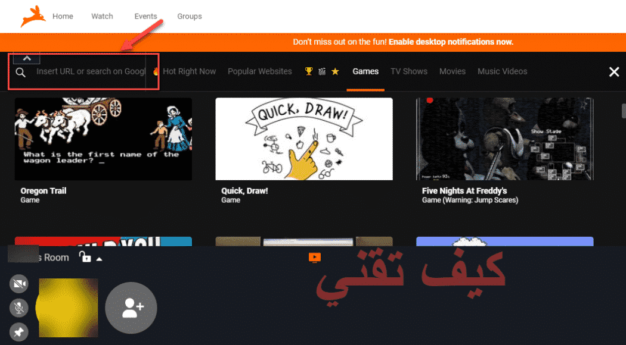
Task: Click the Quick, Draw! title text
Action: pos(244,191)
